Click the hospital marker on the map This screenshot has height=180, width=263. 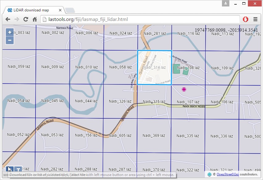tap(184, 89)
